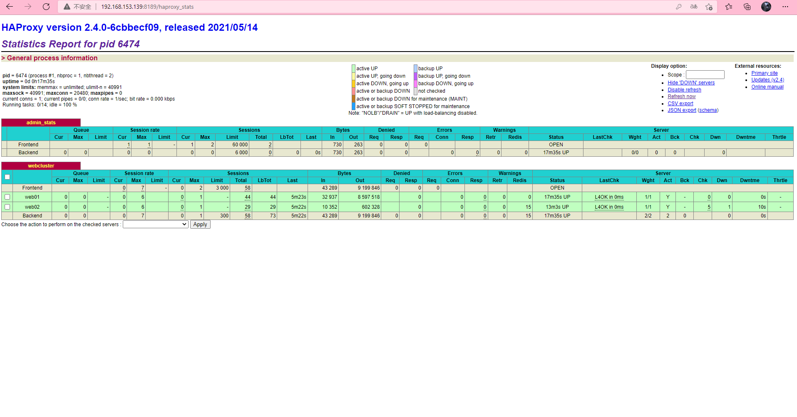The image size is (797, 417).
Task: Click the MAINT maintenance legend text
Action: tap(412, 99)
